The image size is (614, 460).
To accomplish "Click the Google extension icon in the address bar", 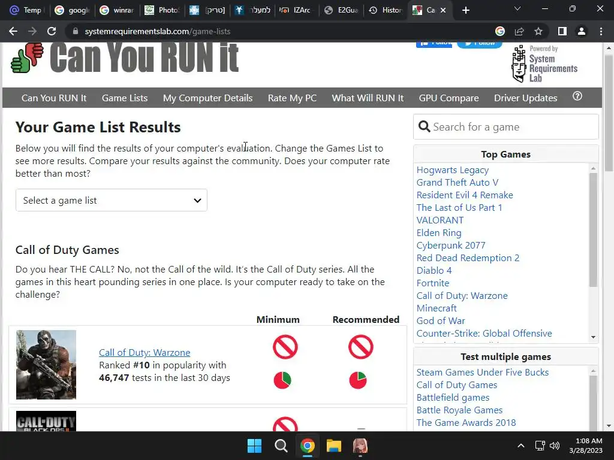I will [x=500, y=31].
